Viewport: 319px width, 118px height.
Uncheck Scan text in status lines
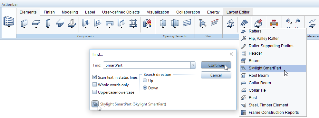click(94, 77)
